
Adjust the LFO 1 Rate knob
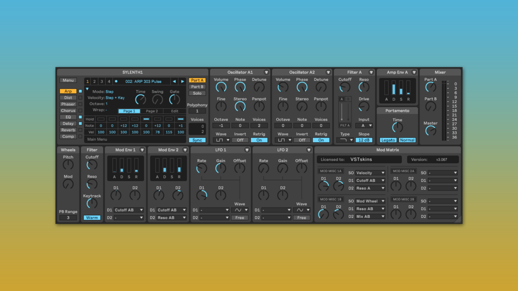point(202,168)
